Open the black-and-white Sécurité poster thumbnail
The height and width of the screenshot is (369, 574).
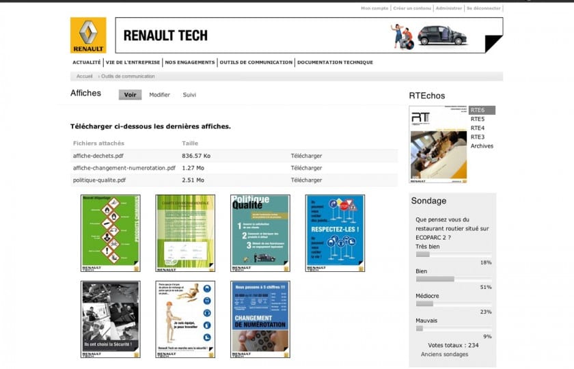[x=111, y=319]
